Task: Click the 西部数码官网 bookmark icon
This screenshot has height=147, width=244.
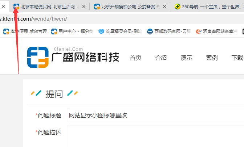Action: pos(150,31)
